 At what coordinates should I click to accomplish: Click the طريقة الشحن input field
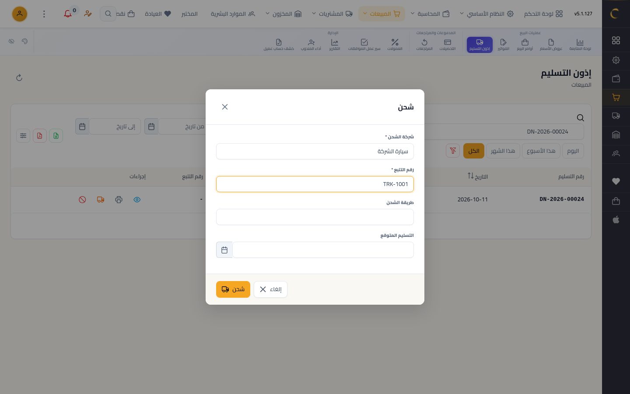point(315,217)
